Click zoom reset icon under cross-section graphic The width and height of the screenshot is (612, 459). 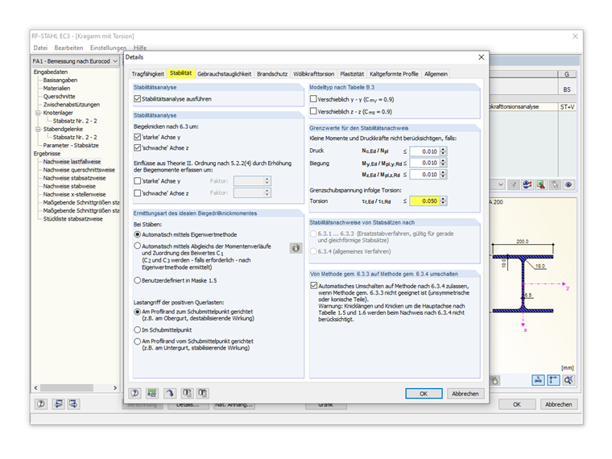pyautogui.click(x=569, y=380)
